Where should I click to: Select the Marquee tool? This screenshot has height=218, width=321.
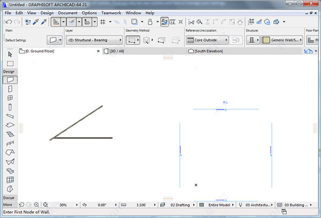pos(10,64)
